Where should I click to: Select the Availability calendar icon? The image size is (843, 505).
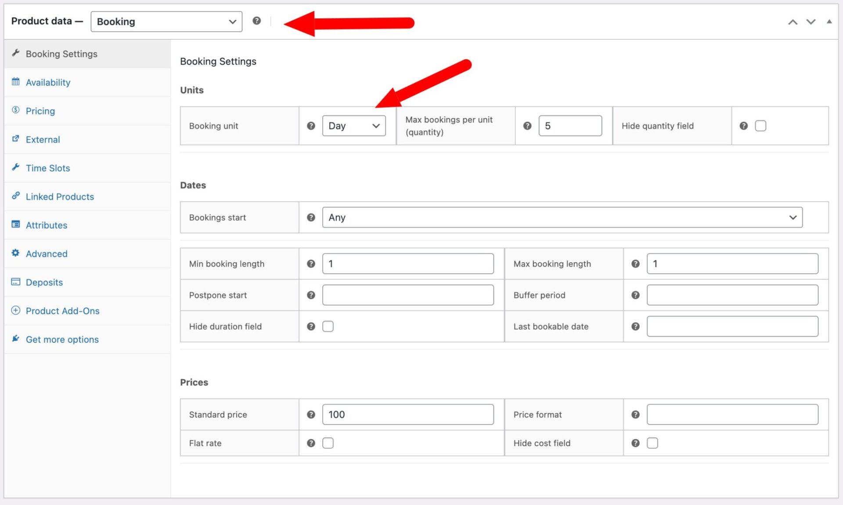coord(16,82)
